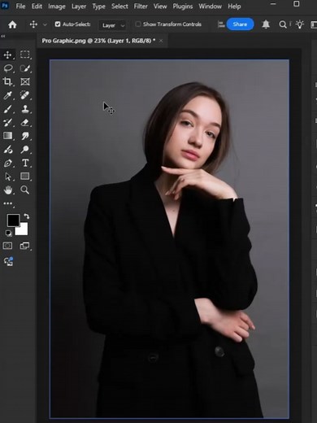Open the Edit menu
The image size is (317, 423).
coord(37,6)
